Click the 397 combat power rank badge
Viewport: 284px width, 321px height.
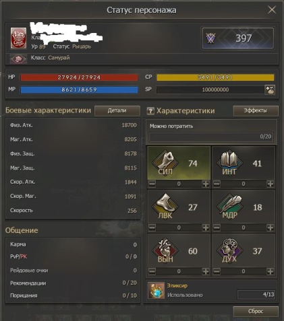click(238, 38)
